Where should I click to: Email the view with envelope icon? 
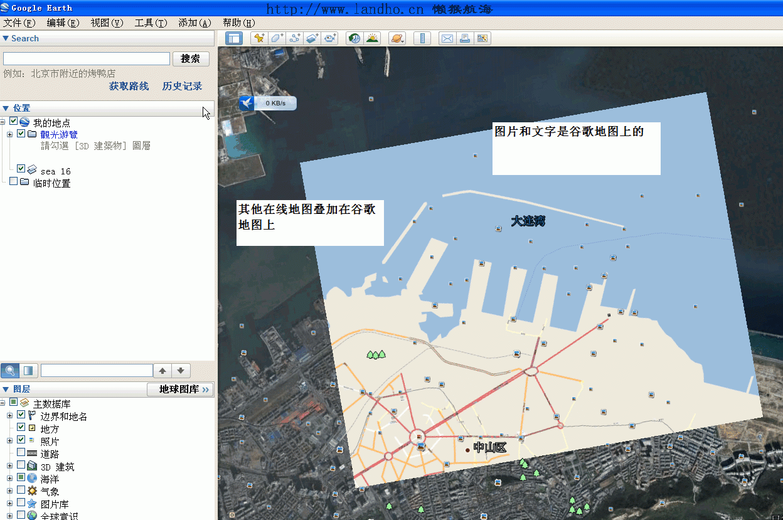[x=447, y=38]
